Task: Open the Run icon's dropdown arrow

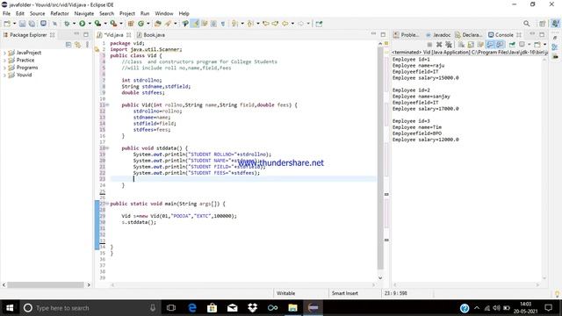Action: [90, 24]
